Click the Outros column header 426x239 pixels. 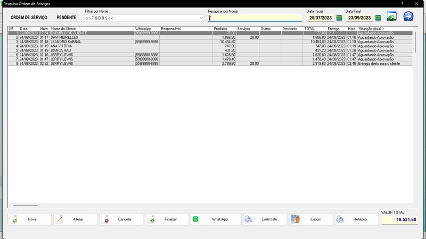tap(270, 29)
